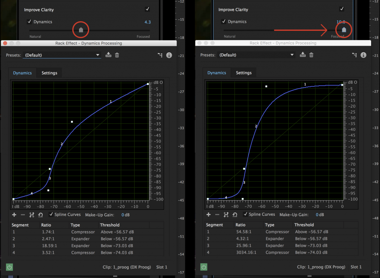Viewport: 380px width, 278px height.
Task: Switch to the Settings tab
Action: coord(49,73)
